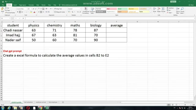Collapse the ribbon with the chevron
The width and height of the screenshot is (196, 110).
click(194, 15)
